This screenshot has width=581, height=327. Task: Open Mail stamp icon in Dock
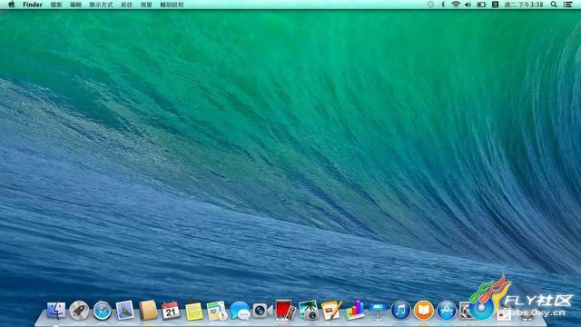125,311
